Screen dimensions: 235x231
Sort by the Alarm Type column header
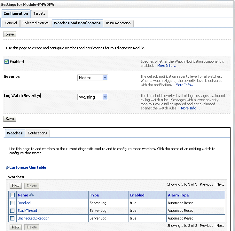(178, 195)
